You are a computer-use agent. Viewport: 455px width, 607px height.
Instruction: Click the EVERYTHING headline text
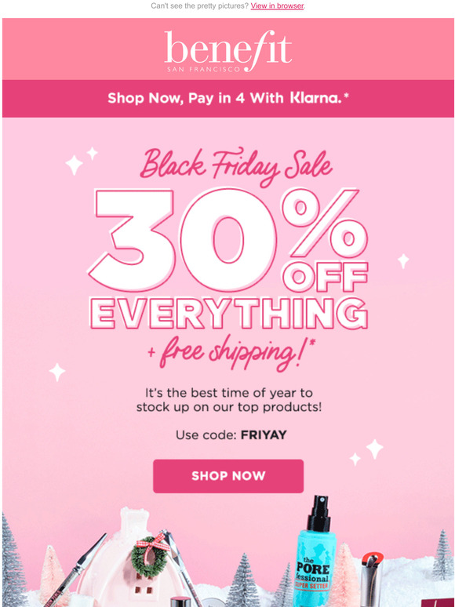point(228,314)
